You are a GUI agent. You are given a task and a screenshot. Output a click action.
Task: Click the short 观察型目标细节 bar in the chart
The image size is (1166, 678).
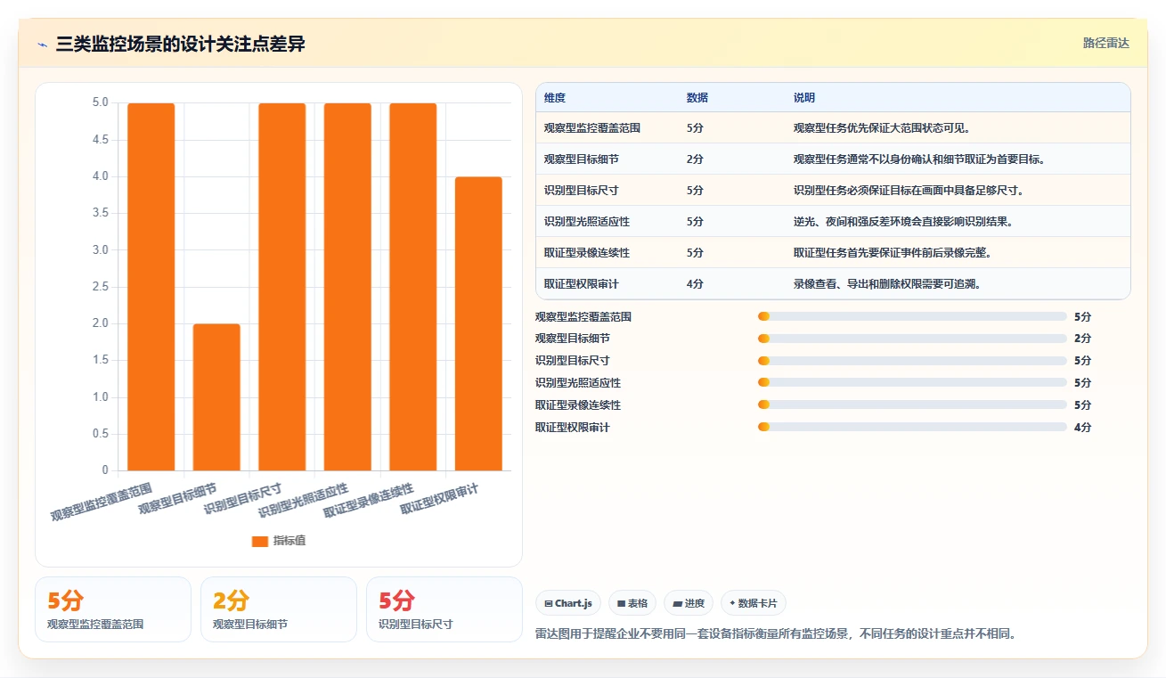pos(216,396)
